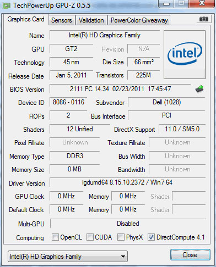
Task: Open the Intel(R) HD Graphics Family dropdown
Action: point(68,257)
